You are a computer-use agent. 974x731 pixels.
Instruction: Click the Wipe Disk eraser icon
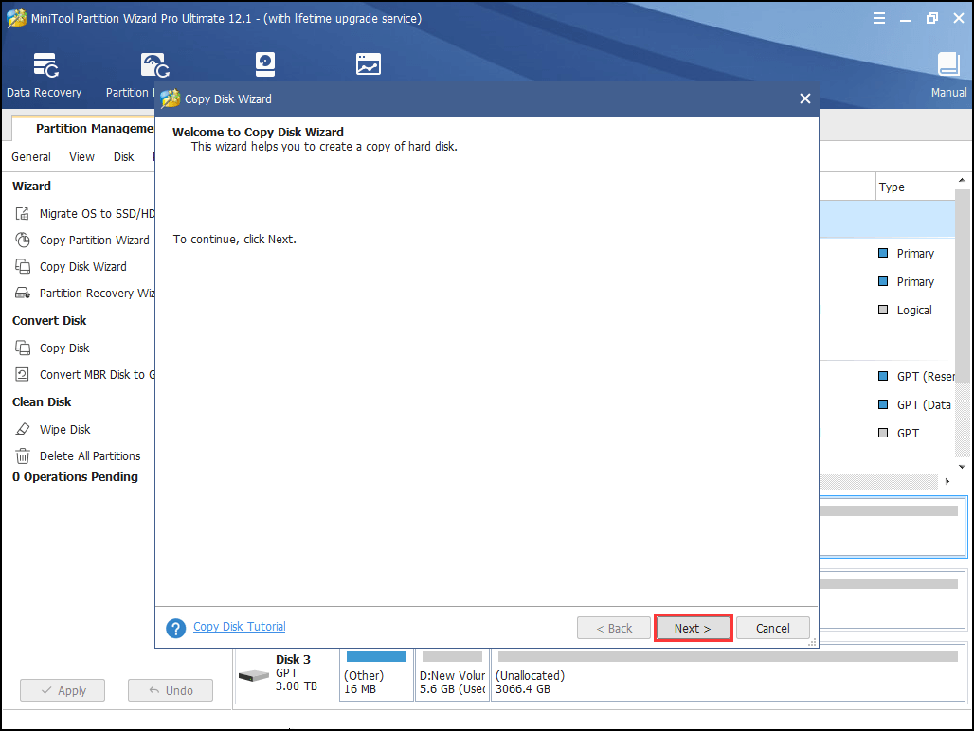[x=23, y=430]
